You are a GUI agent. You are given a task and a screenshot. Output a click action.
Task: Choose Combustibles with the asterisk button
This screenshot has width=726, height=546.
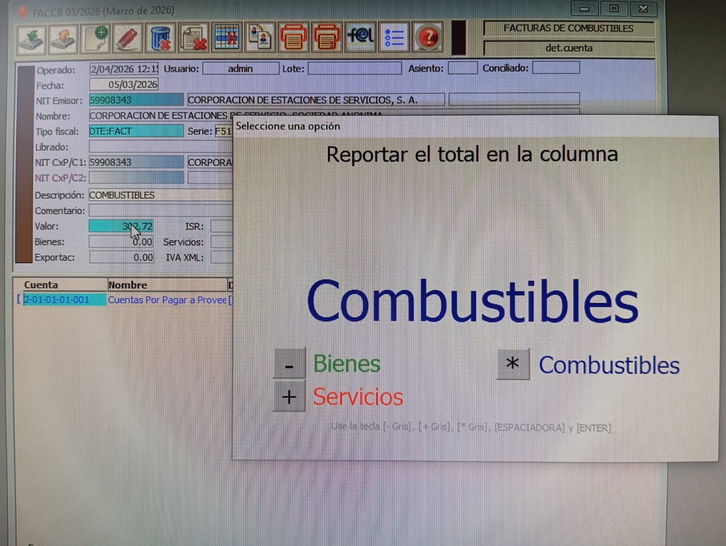pyautogui.click(x=513, y=364)
